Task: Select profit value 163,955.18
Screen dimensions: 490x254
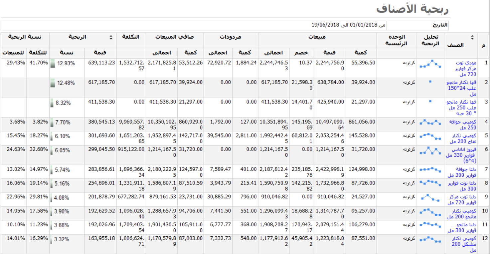Action: point(101,238)
